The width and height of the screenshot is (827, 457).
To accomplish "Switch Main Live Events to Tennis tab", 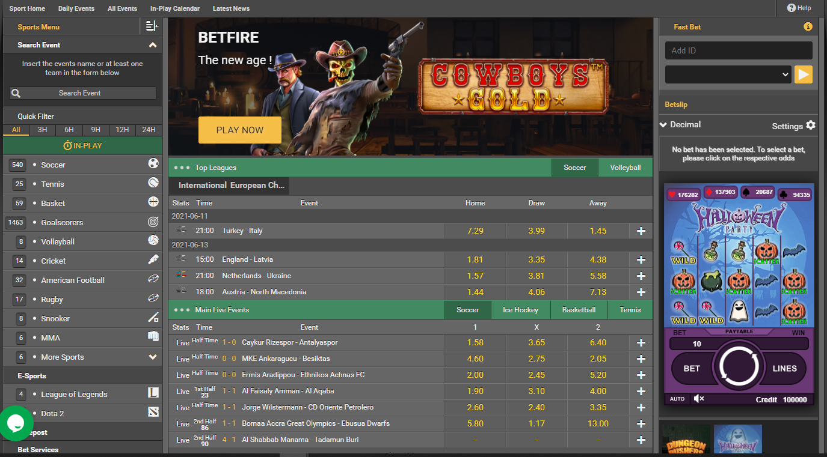I will pos(630,310).
